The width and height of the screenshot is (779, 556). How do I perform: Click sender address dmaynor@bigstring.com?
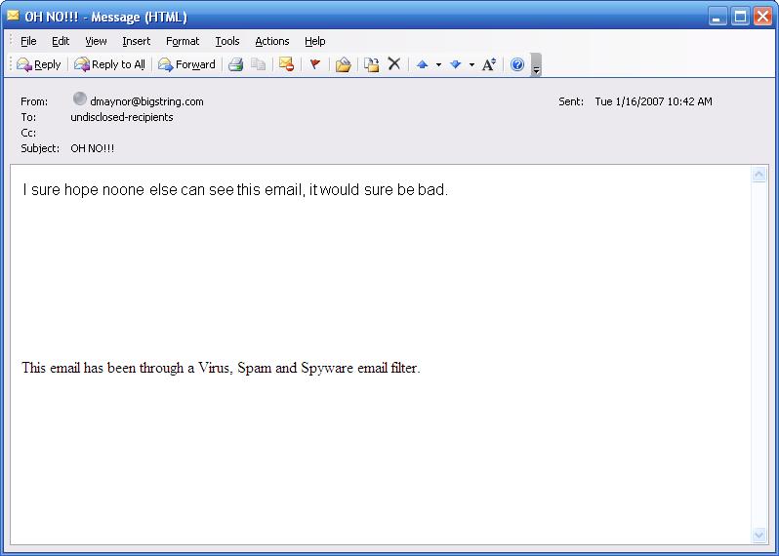pos(146,101)
